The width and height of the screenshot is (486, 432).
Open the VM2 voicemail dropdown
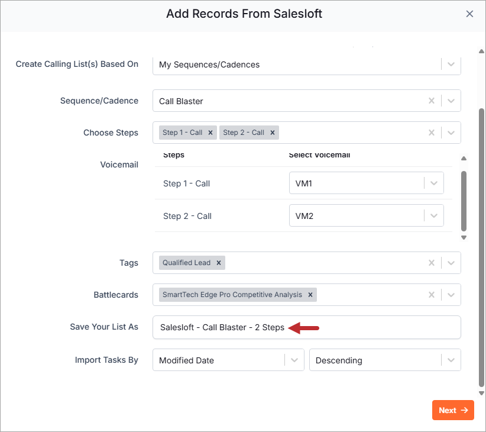click(367, 215)
